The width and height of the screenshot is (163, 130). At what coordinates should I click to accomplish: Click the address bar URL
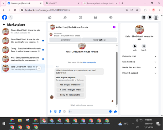[47, 10]
